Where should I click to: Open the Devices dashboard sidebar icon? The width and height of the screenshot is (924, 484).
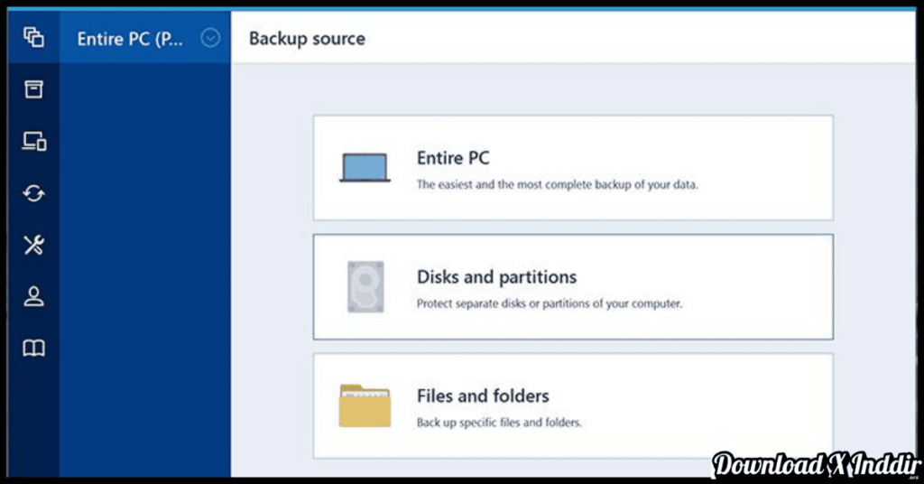tap(33, 142)
